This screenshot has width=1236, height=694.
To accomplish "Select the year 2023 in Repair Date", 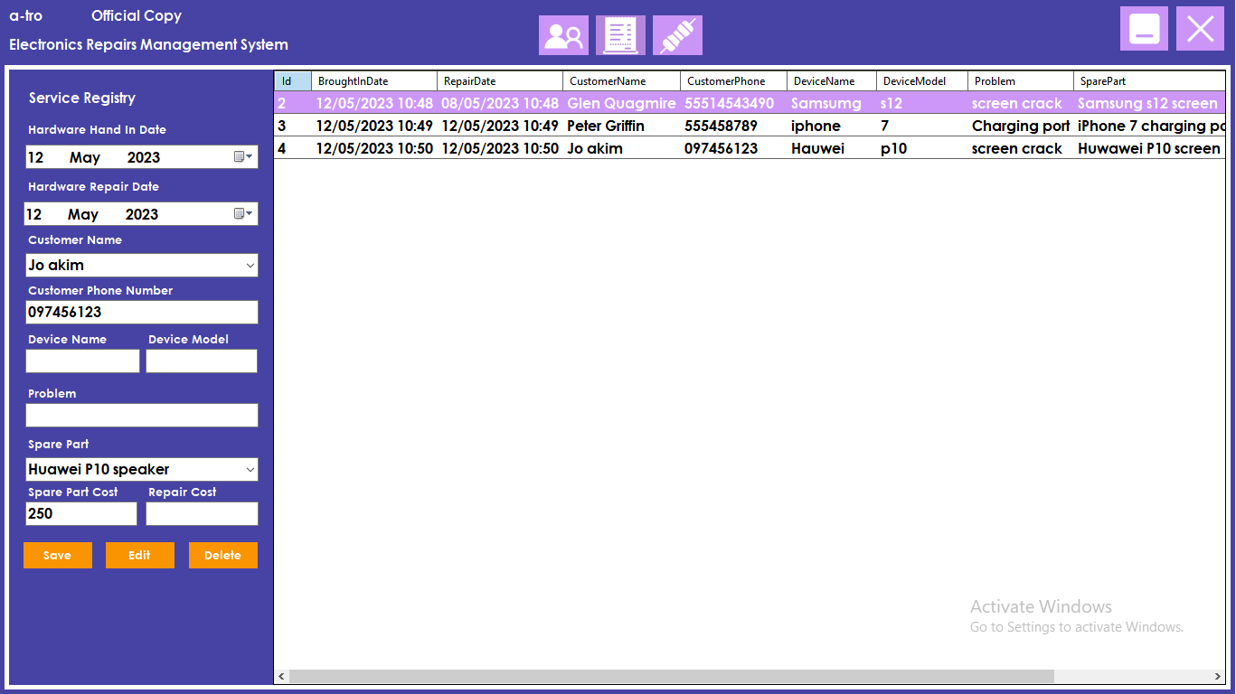I will 142,214.
